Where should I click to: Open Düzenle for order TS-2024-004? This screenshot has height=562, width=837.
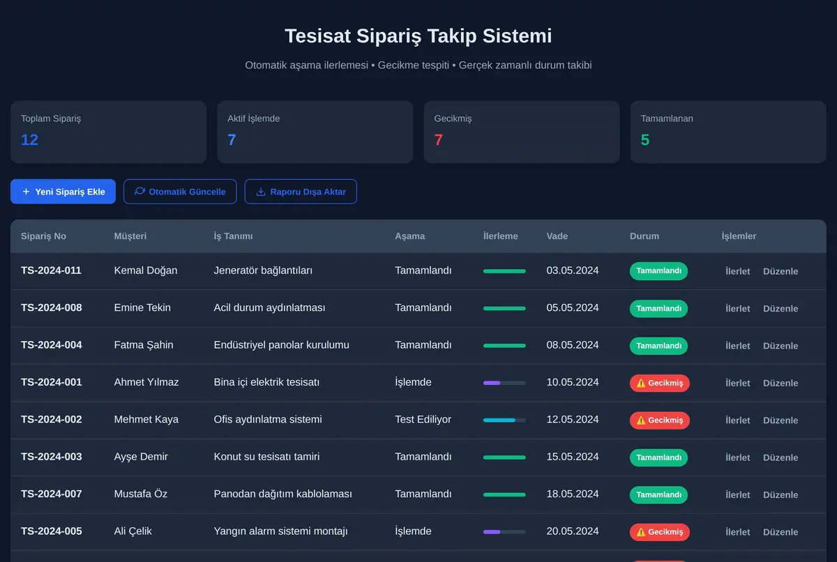pos(781,346)
